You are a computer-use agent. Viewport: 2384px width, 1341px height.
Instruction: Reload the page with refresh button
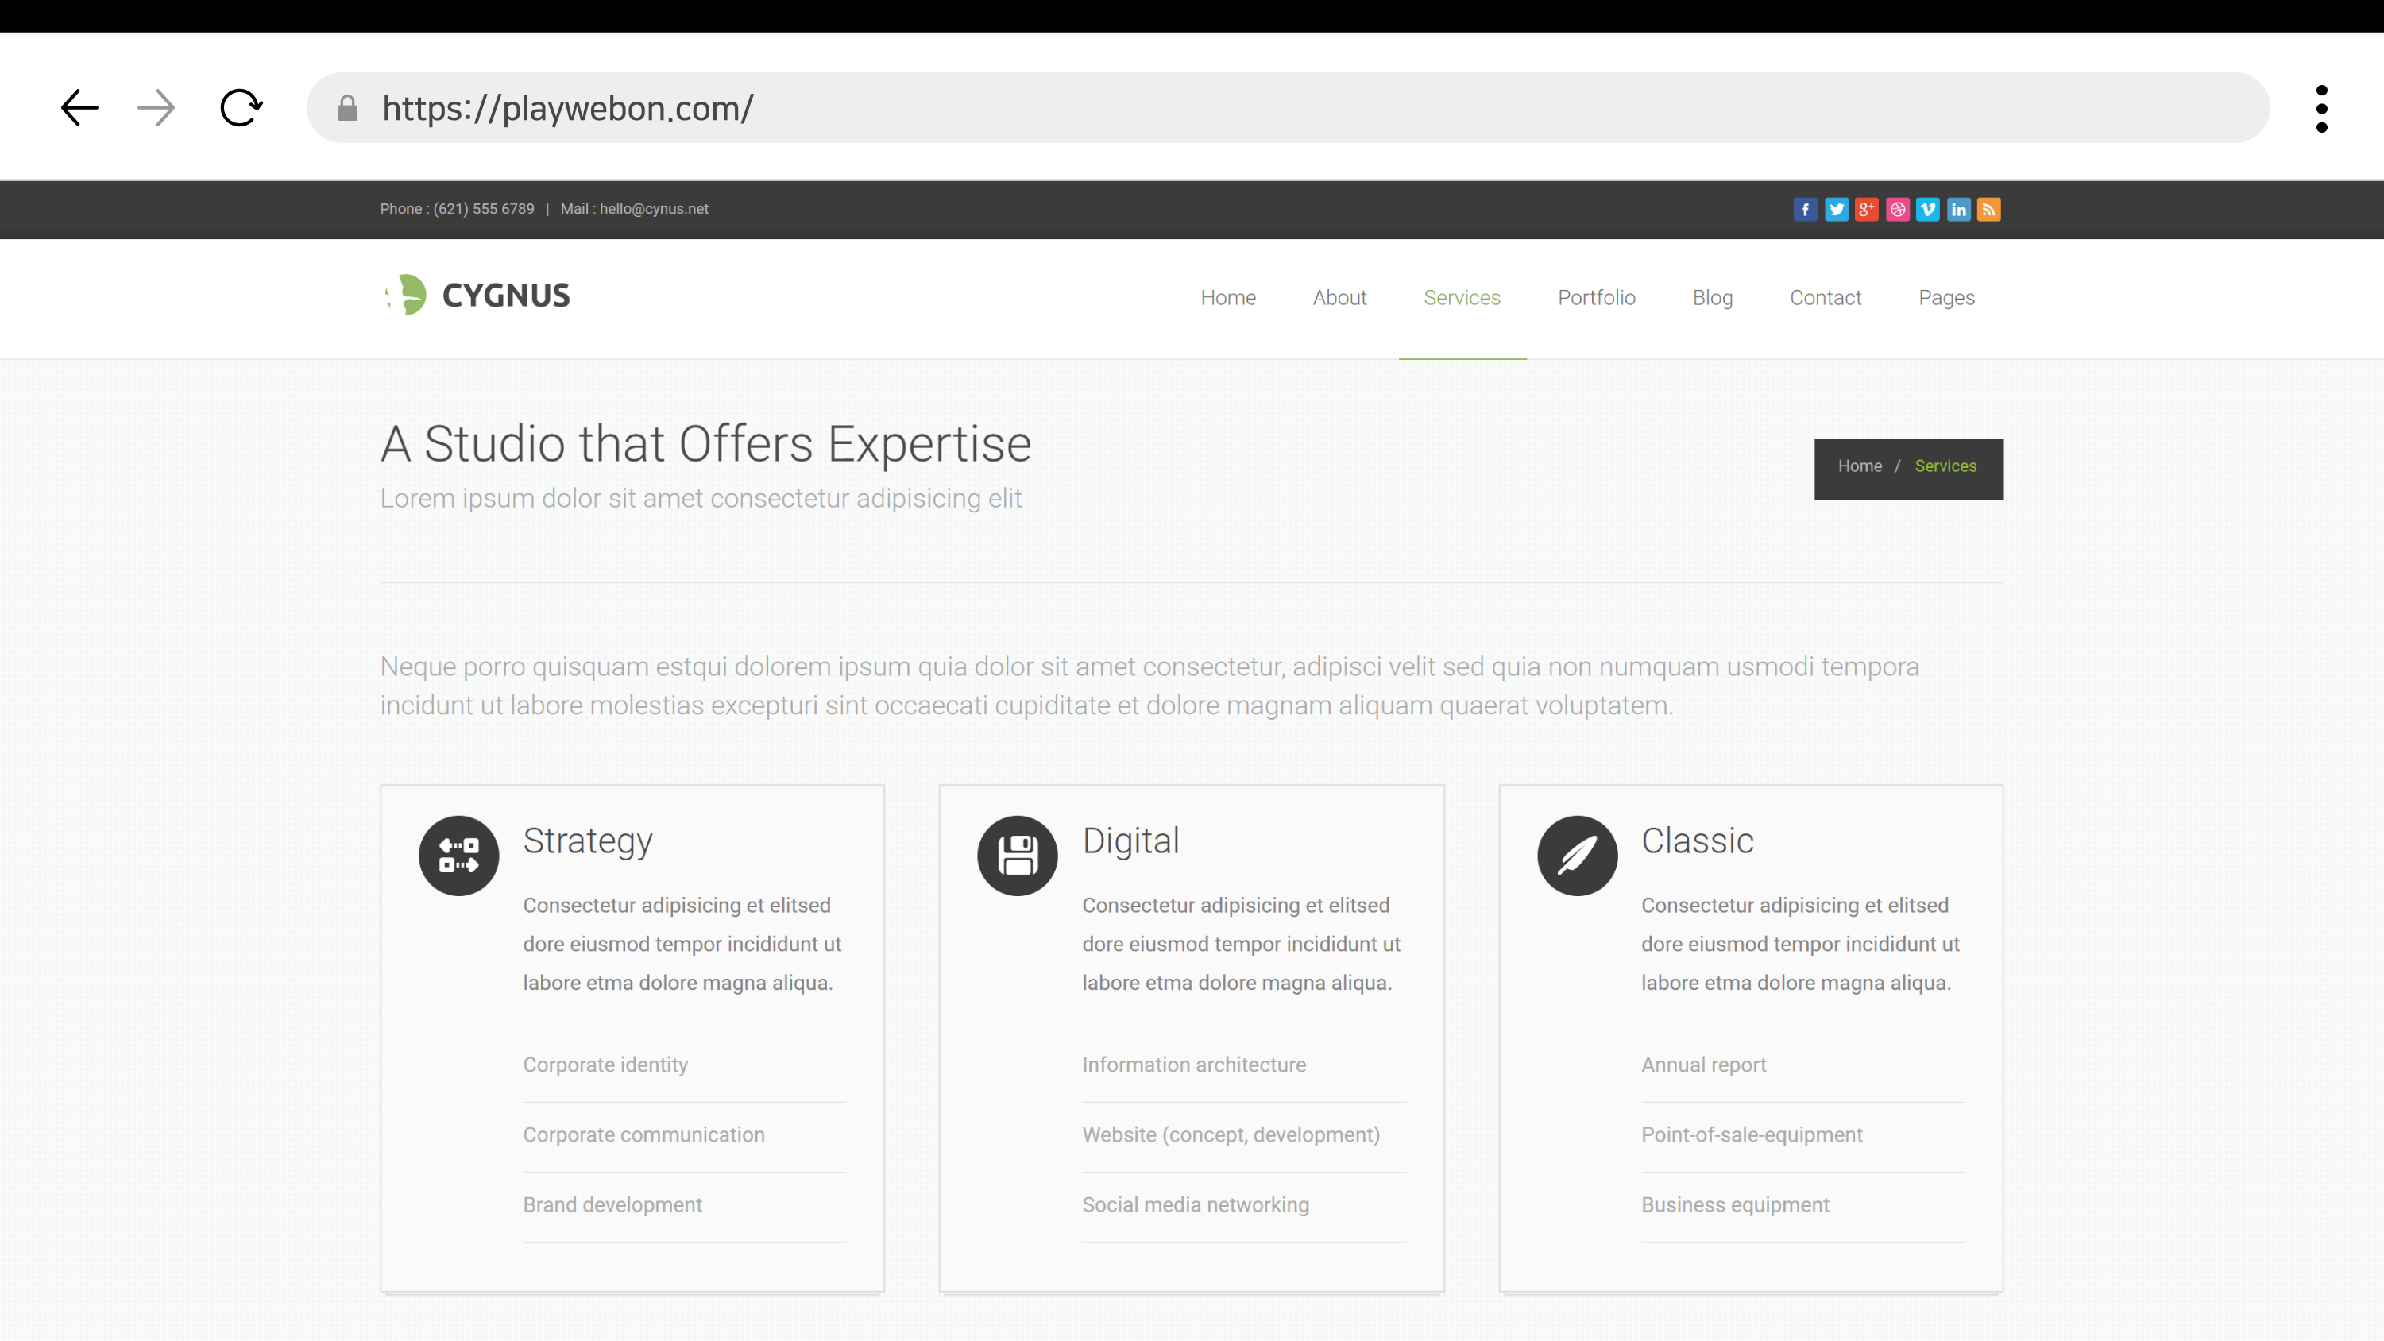tap(241, 108)
